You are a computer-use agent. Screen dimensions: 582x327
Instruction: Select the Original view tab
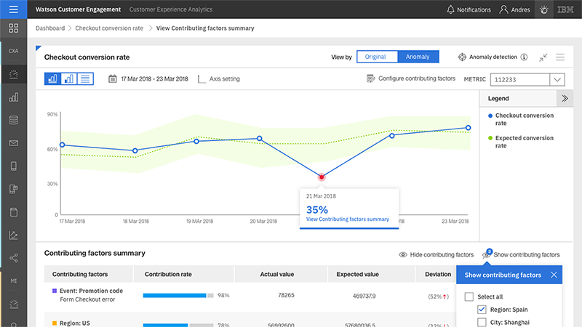(x=377, y=57)
